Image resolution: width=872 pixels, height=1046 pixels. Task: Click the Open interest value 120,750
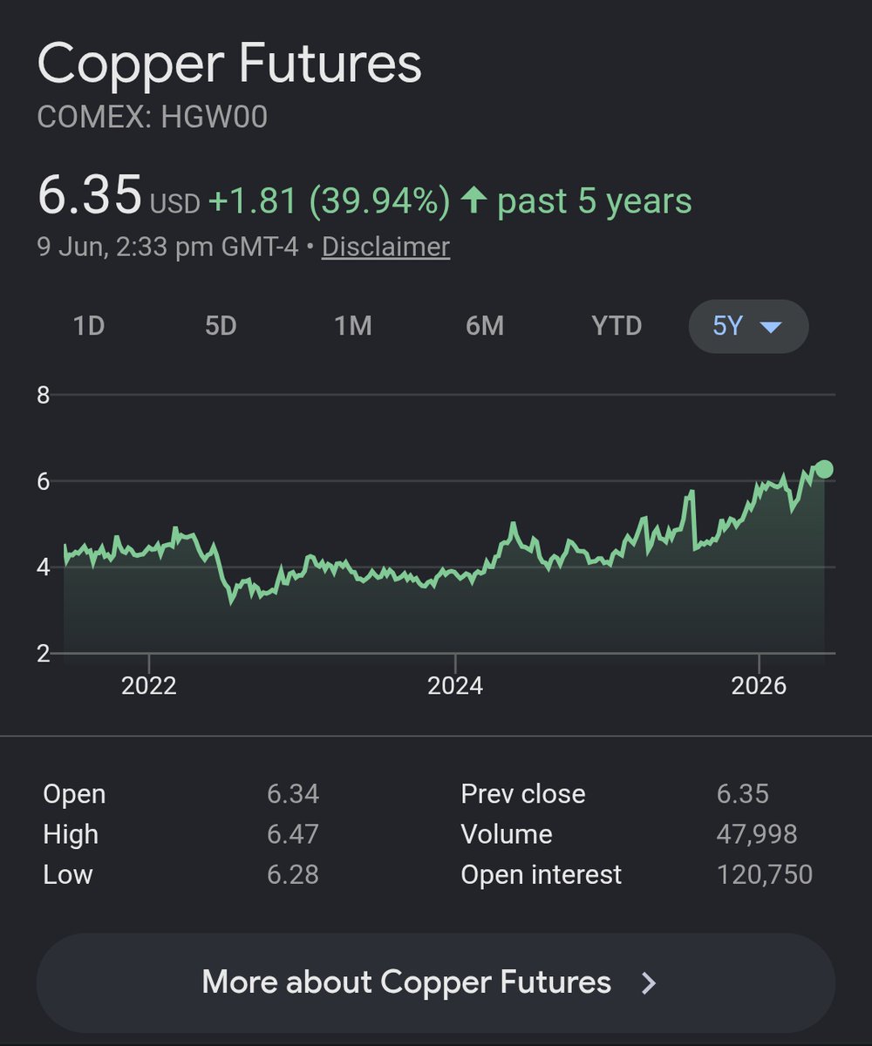tap(765, 874)
